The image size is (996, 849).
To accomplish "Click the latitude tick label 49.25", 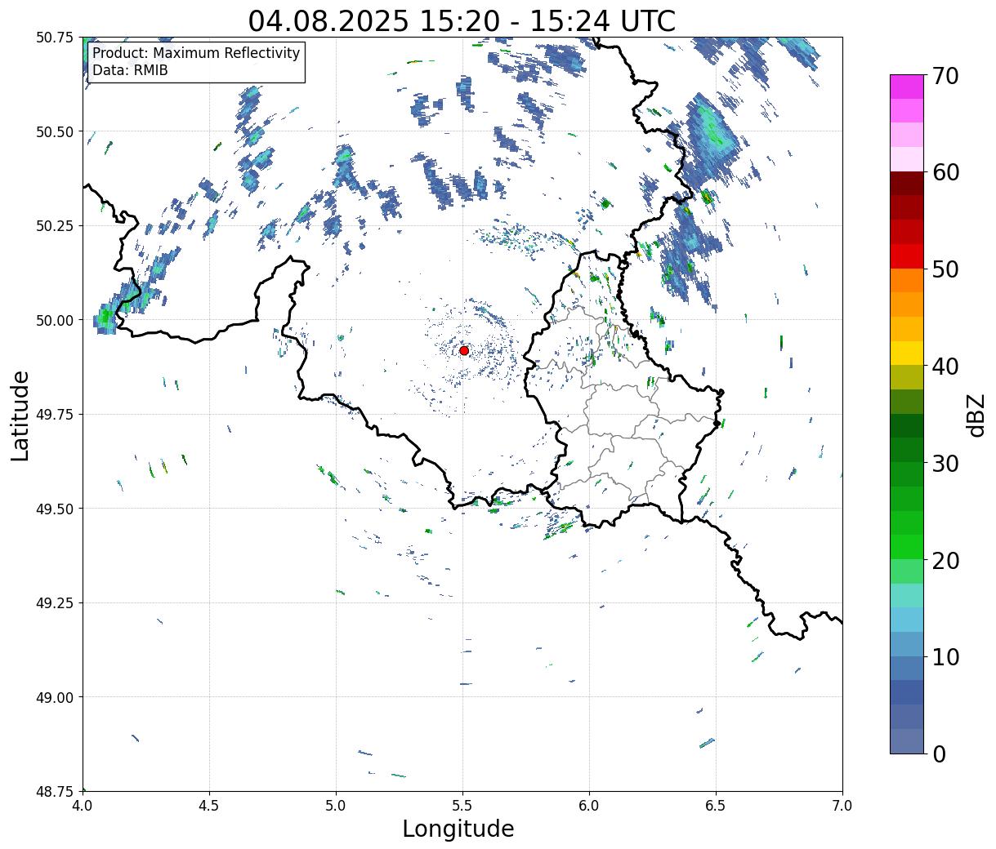I will tap(55, 603).
